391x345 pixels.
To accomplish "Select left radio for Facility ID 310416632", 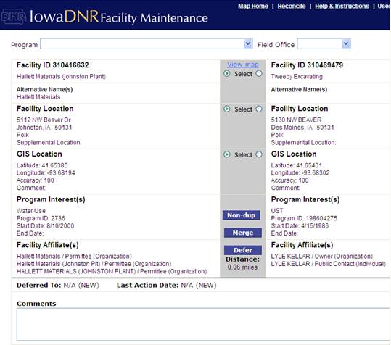I will pyautogui.click(x=227, y=73).
